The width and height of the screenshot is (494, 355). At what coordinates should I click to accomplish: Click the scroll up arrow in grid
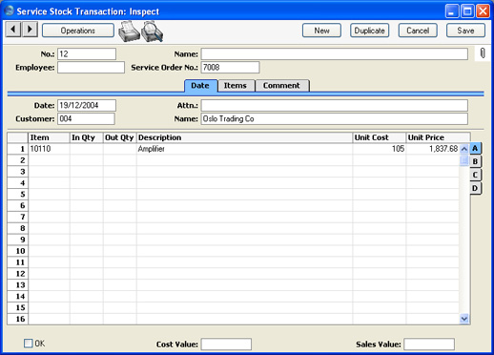point(464,149)
